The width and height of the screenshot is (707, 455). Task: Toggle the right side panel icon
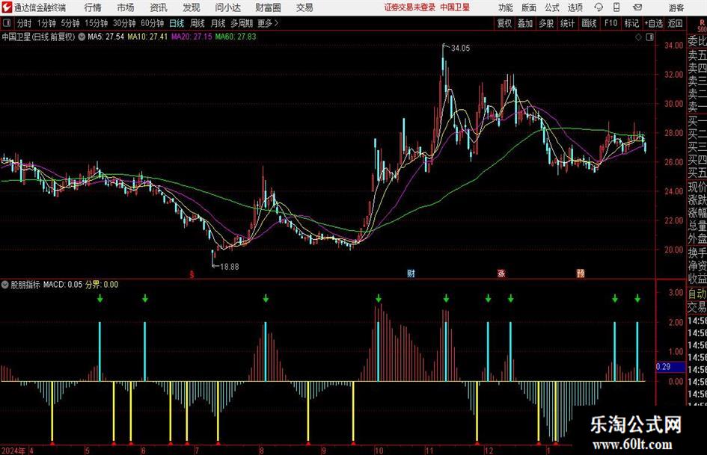tap(649, 37)
